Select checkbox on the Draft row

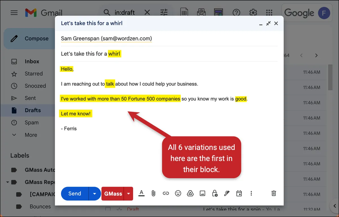(108, 209)
